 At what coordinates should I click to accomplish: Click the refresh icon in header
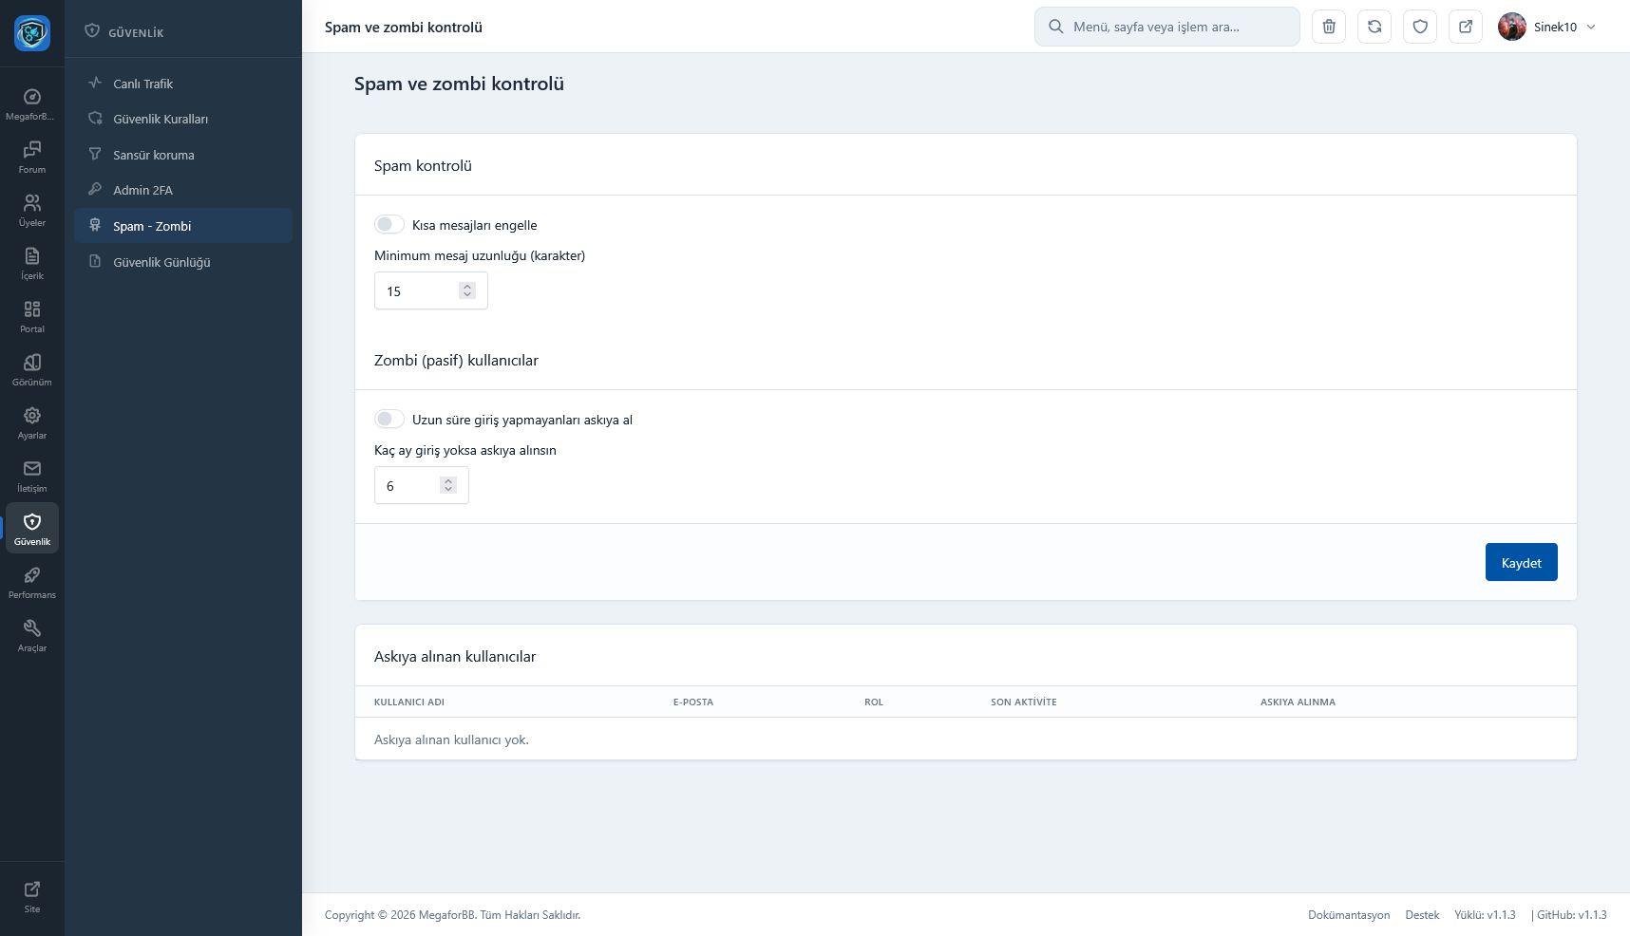coord(1374,27)
